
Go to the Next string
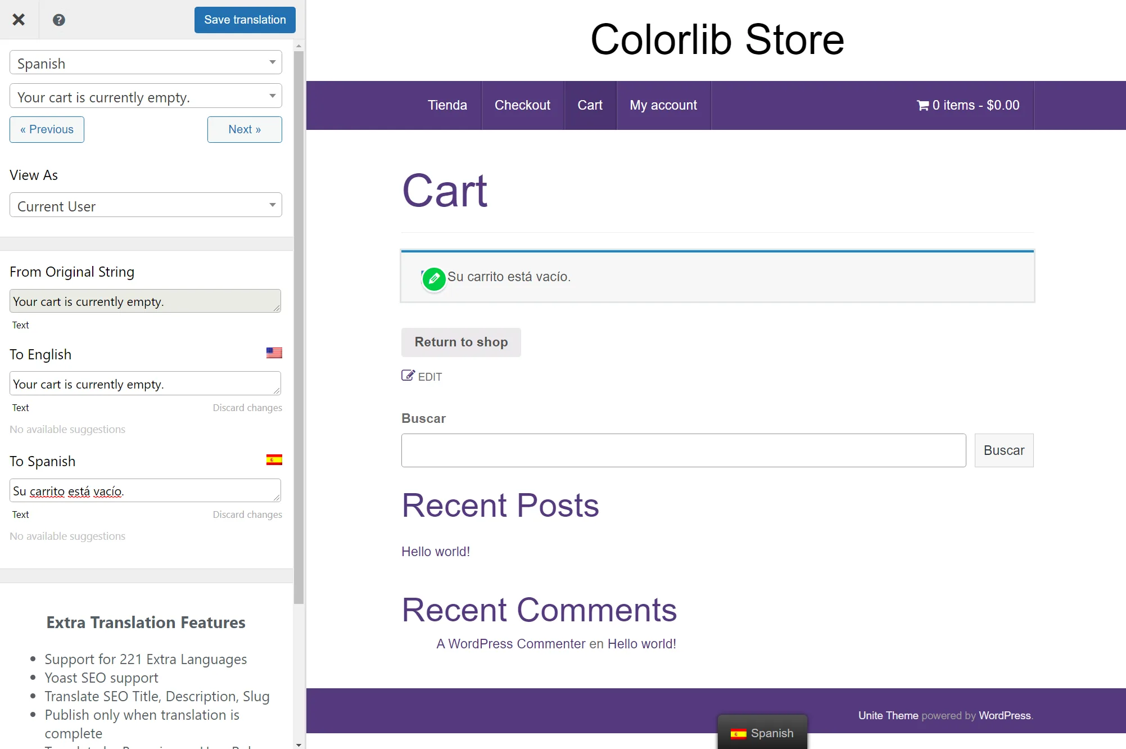click(245, 129)
